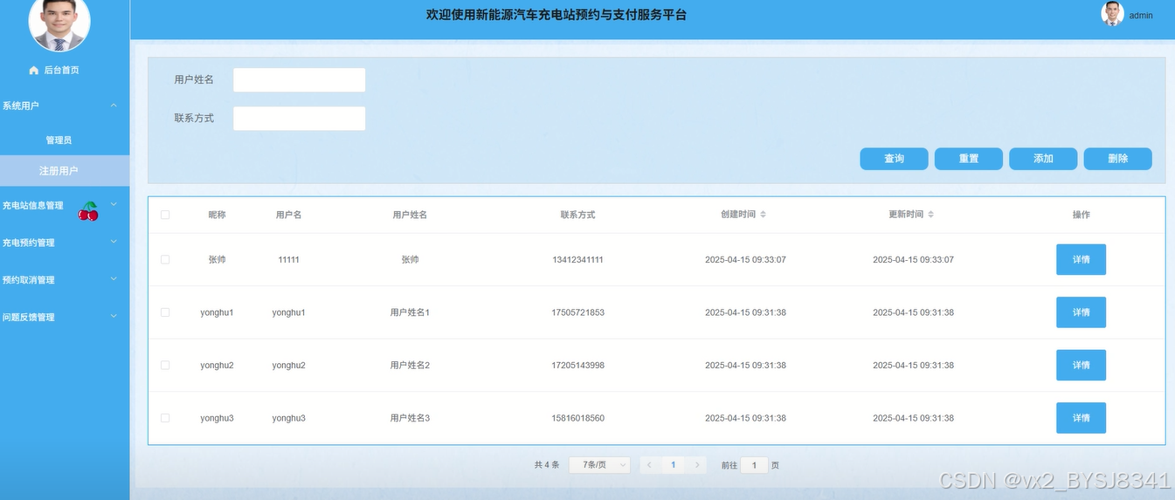Click the cherry icon in the sidebar
The width and height of the screenshot is (1175, 500).
(88, 211)
